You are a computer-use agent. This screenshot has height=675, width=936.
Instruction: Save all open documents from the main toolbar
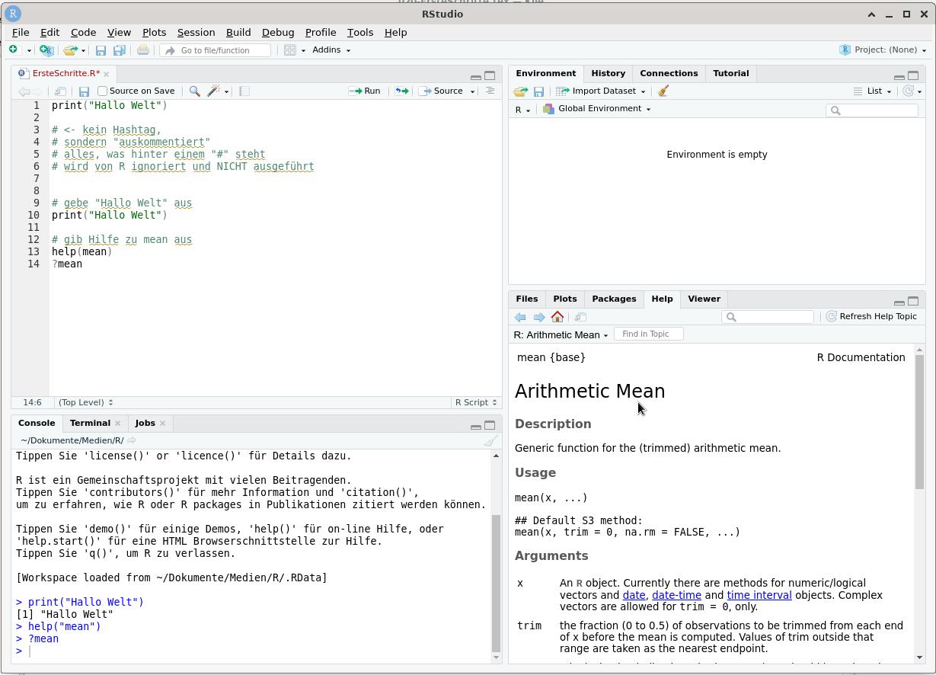tap(119, 50)
